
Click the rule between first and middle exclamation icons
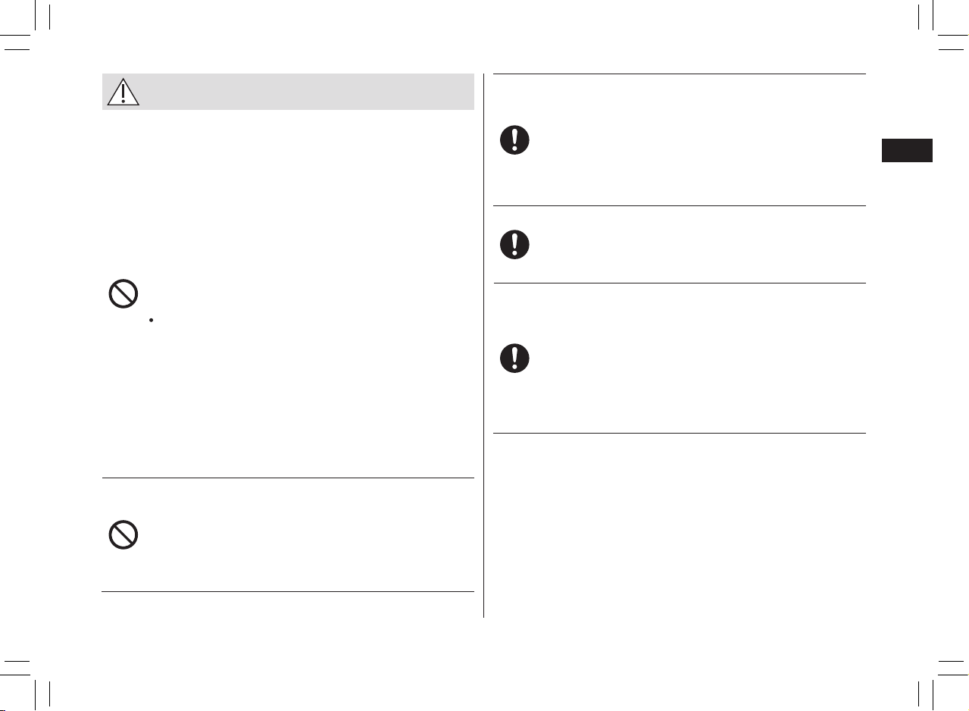point(680,205)
